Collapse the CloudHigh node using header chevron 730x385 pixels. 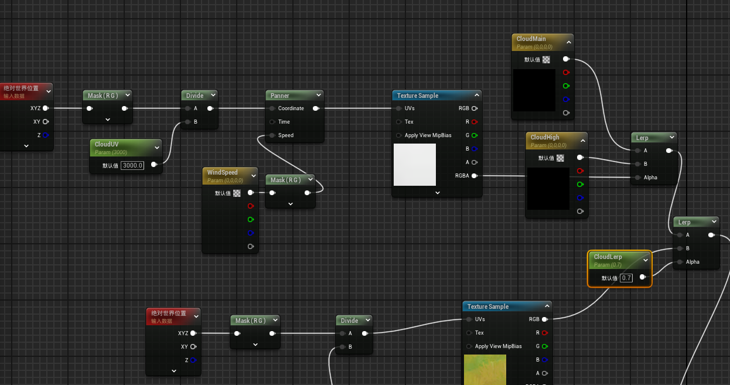tap(582, 141)
